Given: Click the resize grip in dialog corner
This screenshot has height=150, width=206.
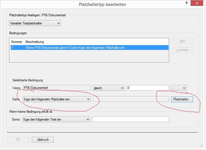Looking at the screenshot, I should [201, 146].
